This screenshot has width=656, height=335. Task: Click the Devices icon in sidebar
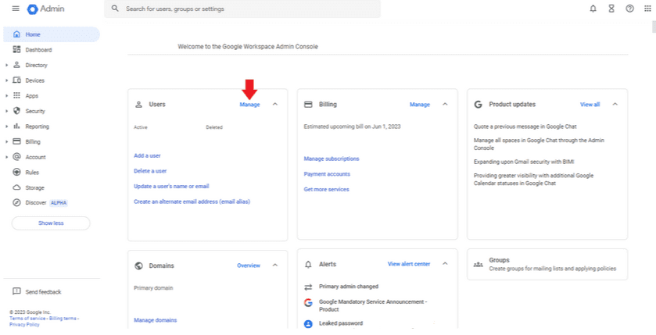pyautogui.click(x=16, y=80)
